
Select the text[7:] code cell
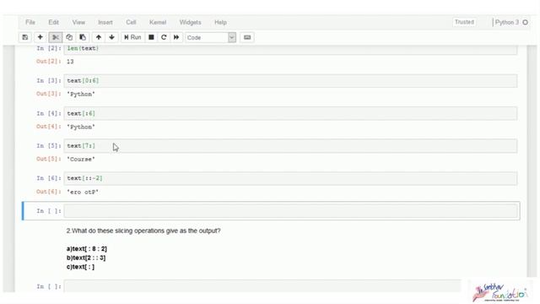(290, 146)
